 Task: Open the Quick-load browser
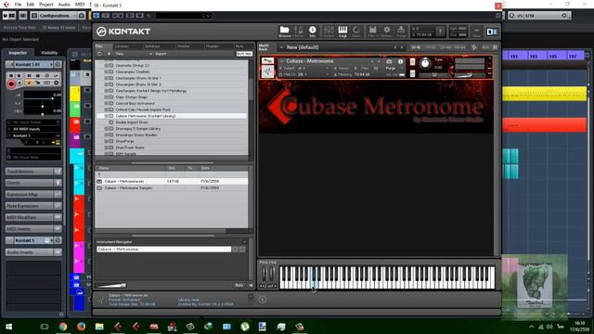click(356, 32)
